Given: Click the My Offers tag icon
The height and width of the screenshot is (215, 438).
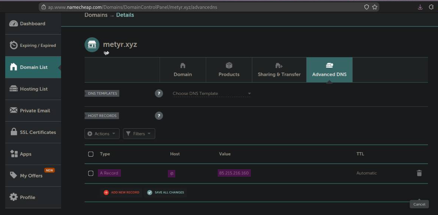Looking at the screenshot, I should pyautogui.click(x=13, y=175).
